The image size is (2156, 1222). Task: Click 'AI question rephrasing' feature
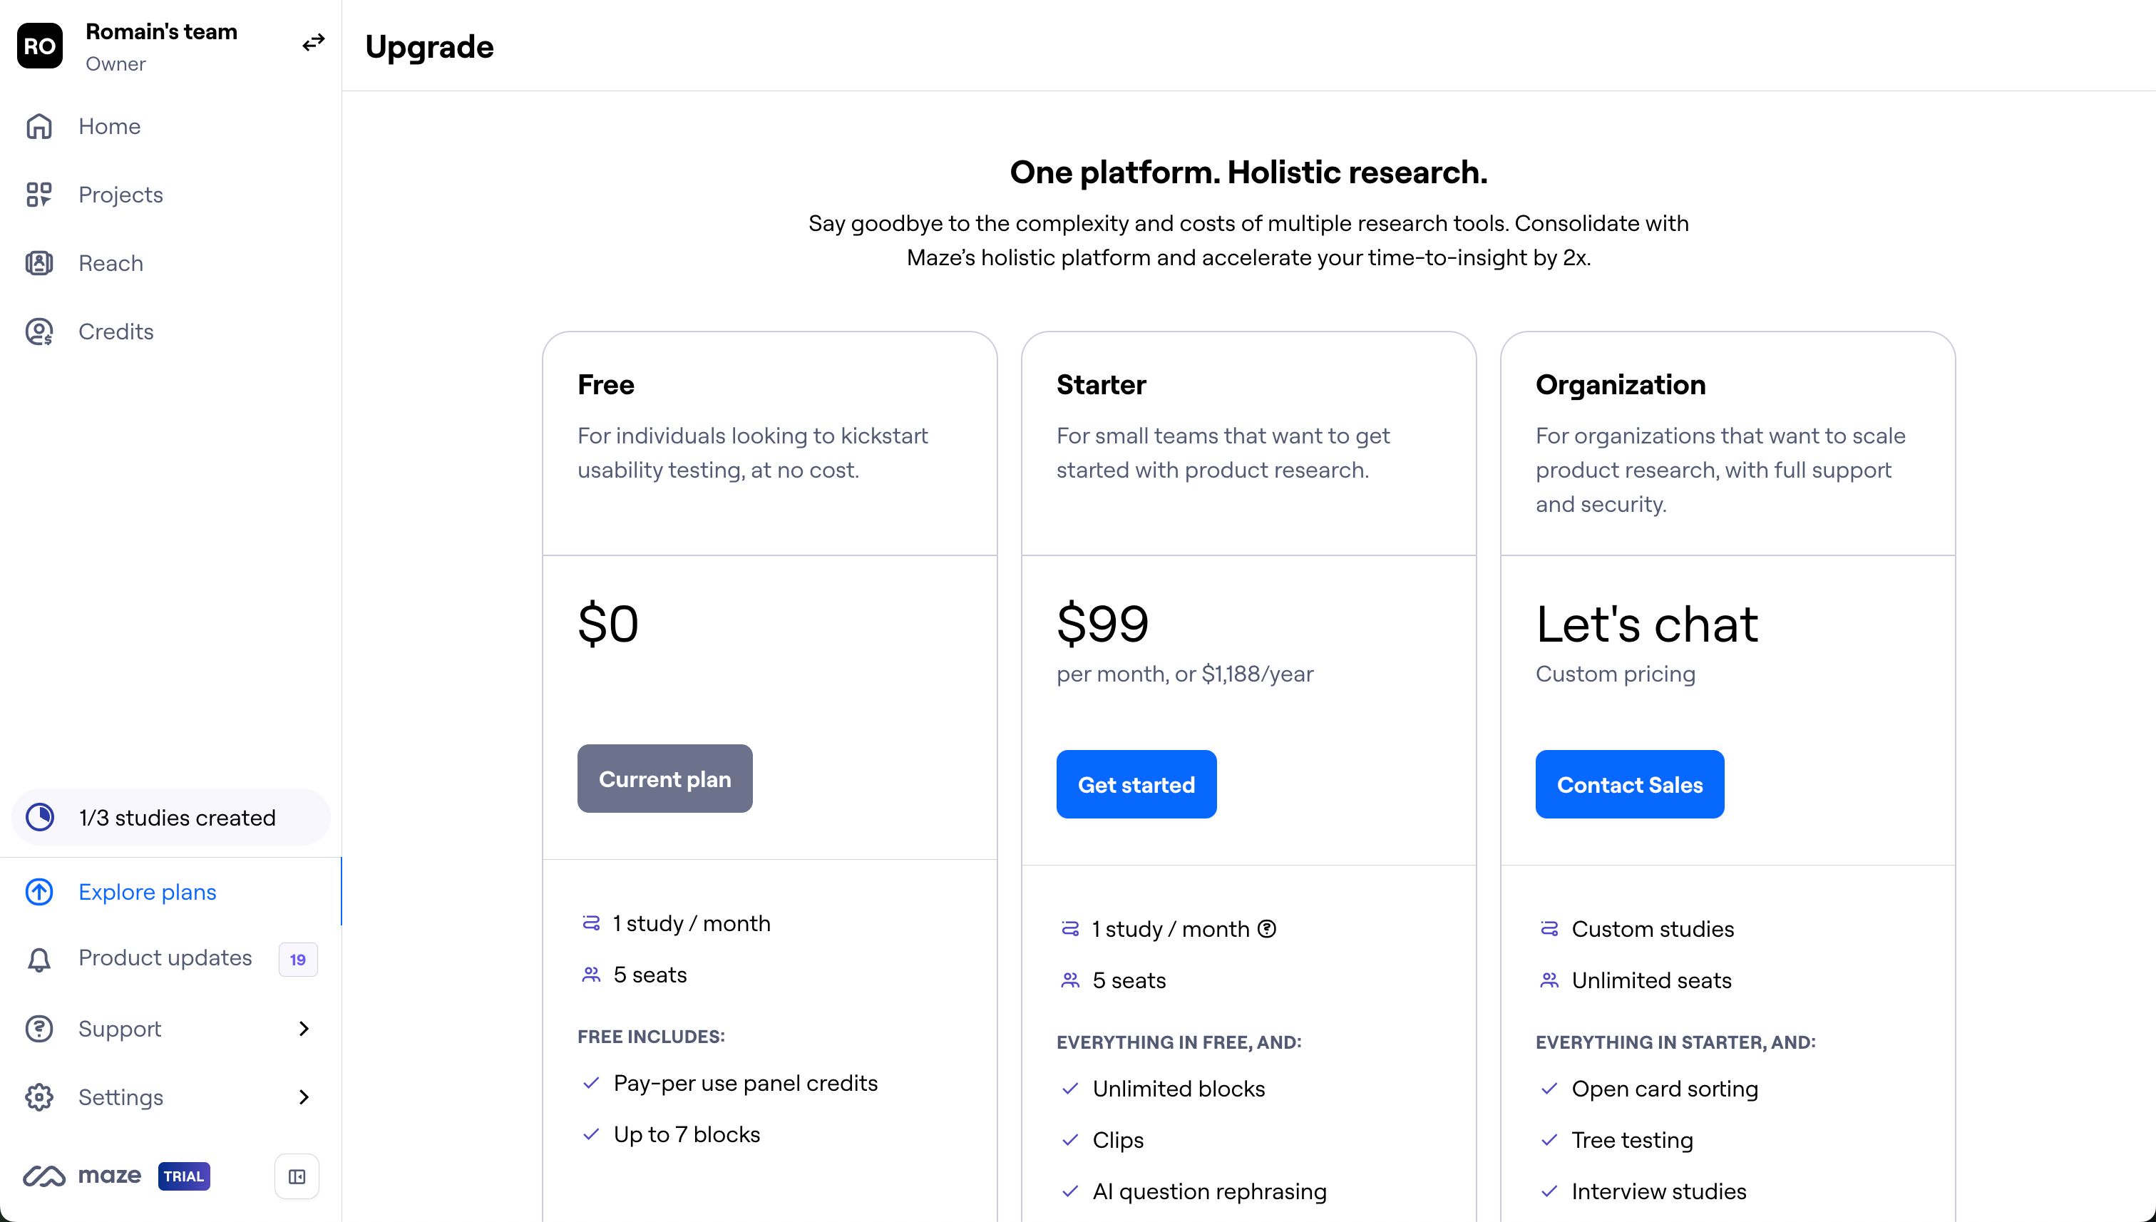pos(1209,1192)
